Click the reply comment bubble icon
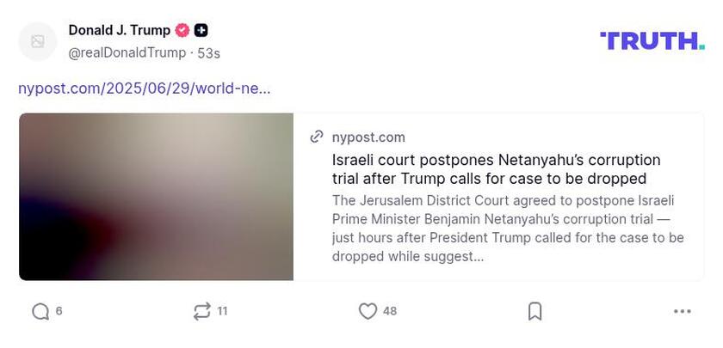The image size is (723, 348). 40,311
